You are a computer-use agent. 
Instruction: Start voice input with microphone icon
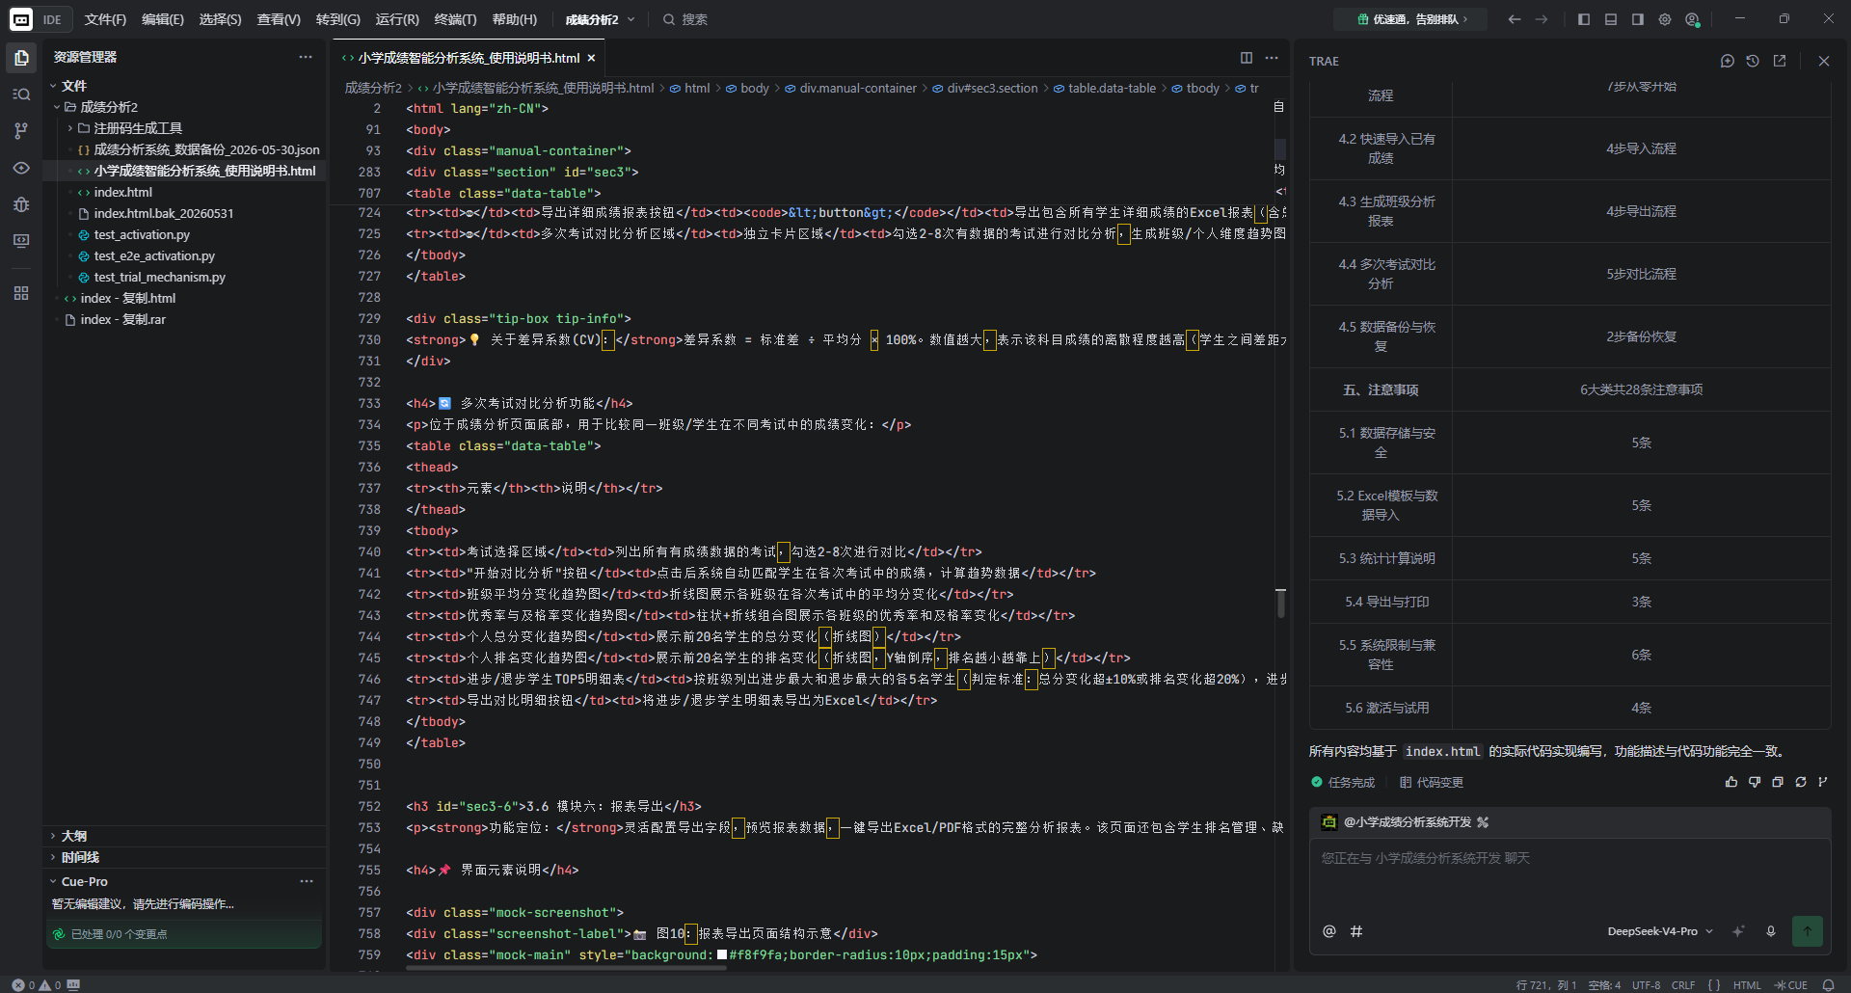coord(1771,931)
